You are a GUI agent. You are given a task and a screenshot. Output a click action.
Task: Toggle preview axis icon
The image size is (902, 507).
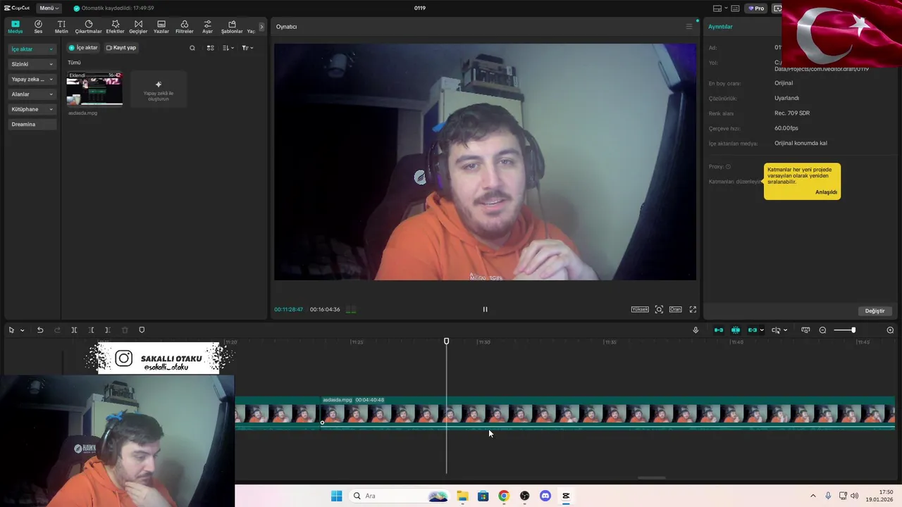(x=776, y=330)
